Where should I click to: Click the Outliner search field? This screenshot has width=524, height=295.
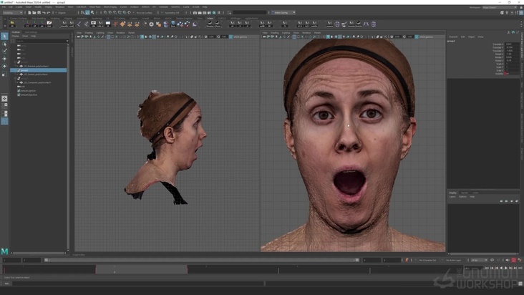click(42, 41)
